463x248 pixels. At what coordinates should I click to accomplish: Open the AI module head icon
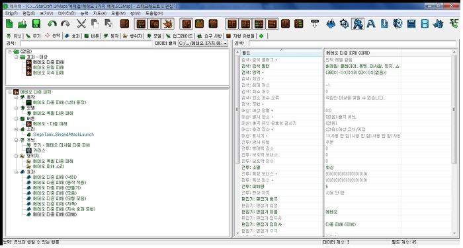(x=398, y=24)
